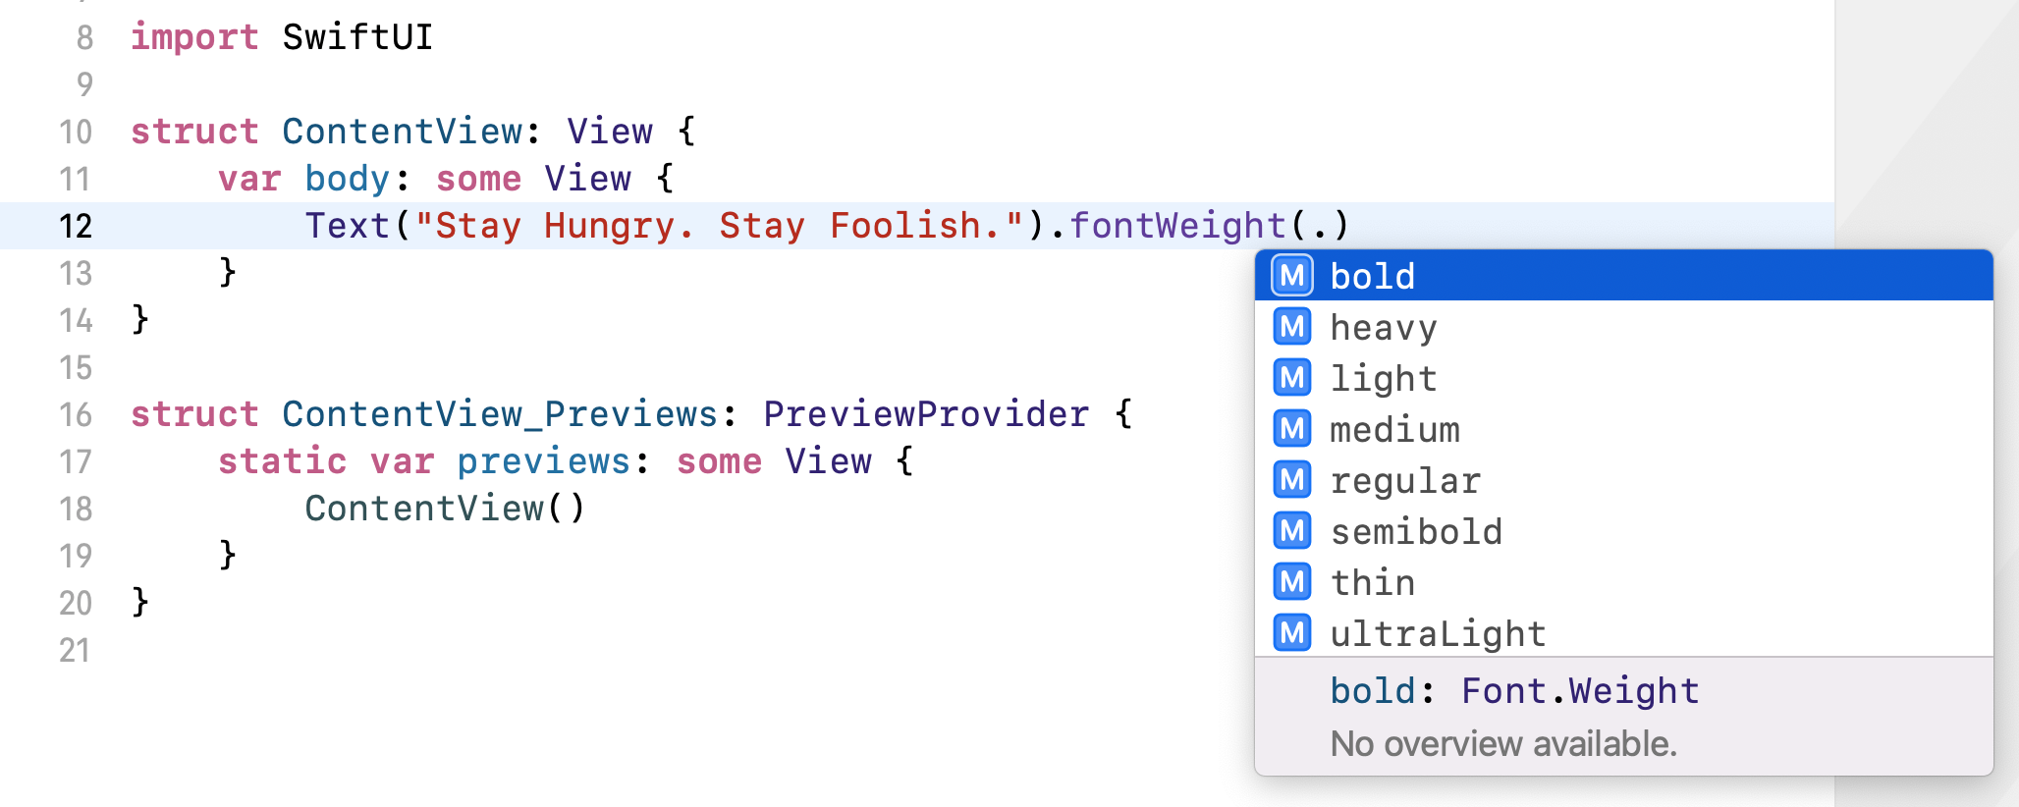Choose ultraLight from the completion list
Image resolution: width=2019 pixels, height=807 pixels.
pos(1438,633)
